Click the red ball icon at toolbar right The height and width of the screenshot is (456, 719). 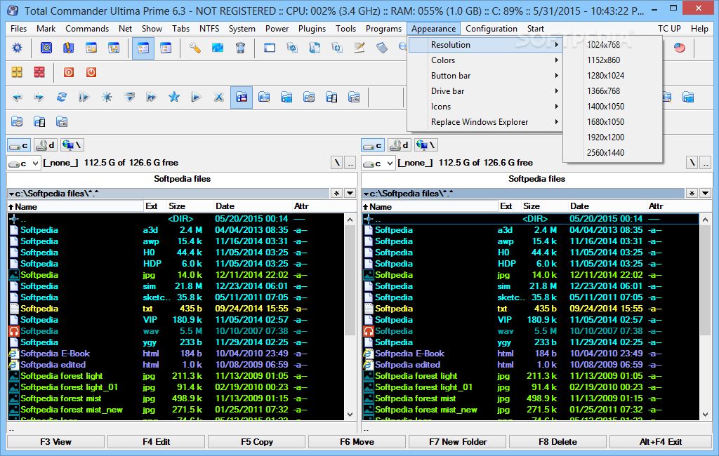point(680,48)
